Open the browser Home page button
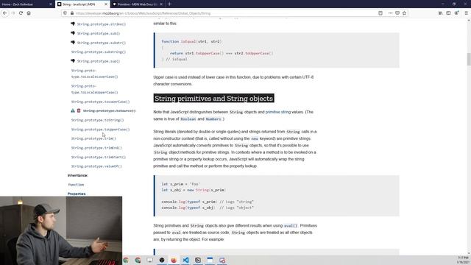The image size is (471, 265). (x=29, y=13)
